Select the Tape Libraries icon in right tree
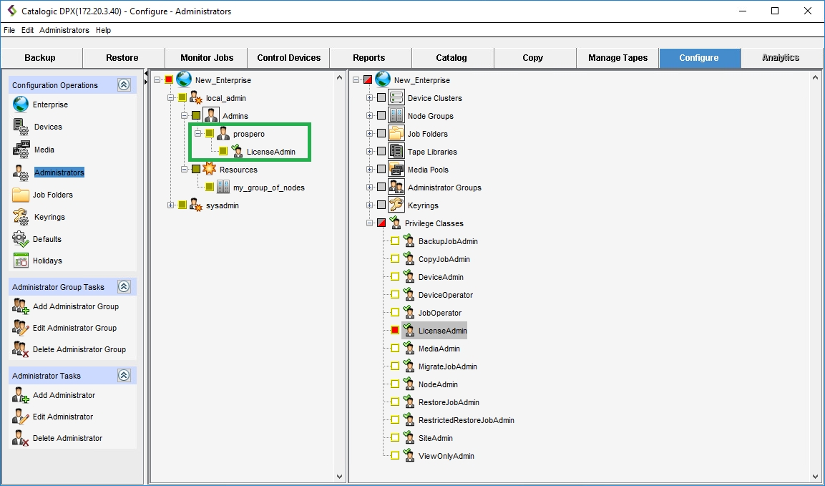This screenshot has height=486, width=825. tap(396, 152)
